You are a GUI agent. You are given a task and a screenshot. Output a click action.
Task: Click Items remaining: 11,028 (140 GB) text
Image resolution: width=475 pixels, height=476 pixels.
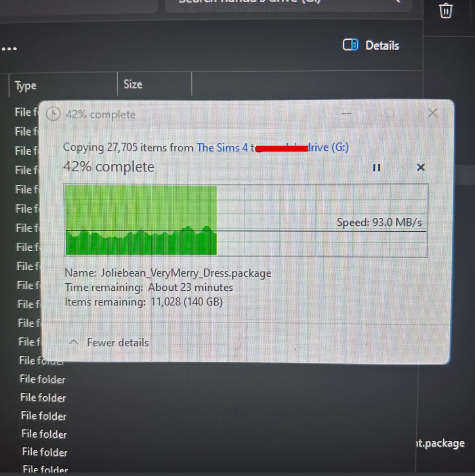click(144, 302)
